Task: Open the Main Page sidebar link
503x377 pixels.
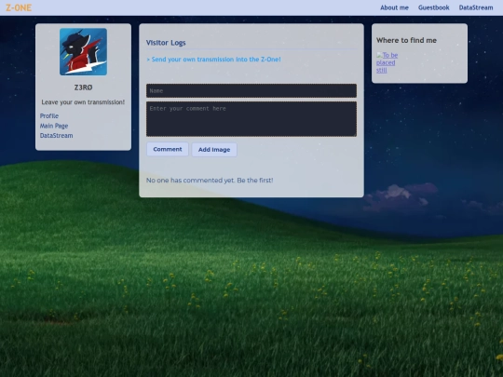Action: (x=54, y=126)
